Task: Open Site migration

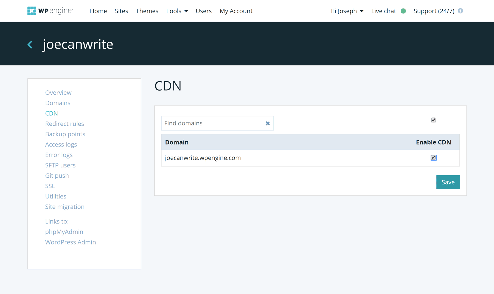Action: [x=65, y=207]
